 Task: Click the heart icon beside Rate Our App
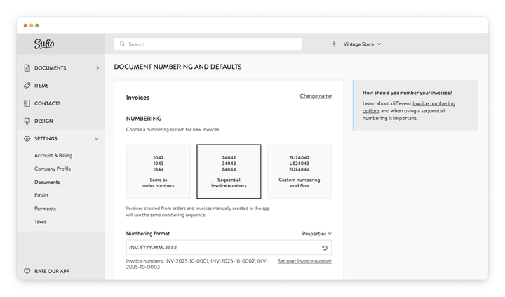pyautogui.click(x=27, y=271)
